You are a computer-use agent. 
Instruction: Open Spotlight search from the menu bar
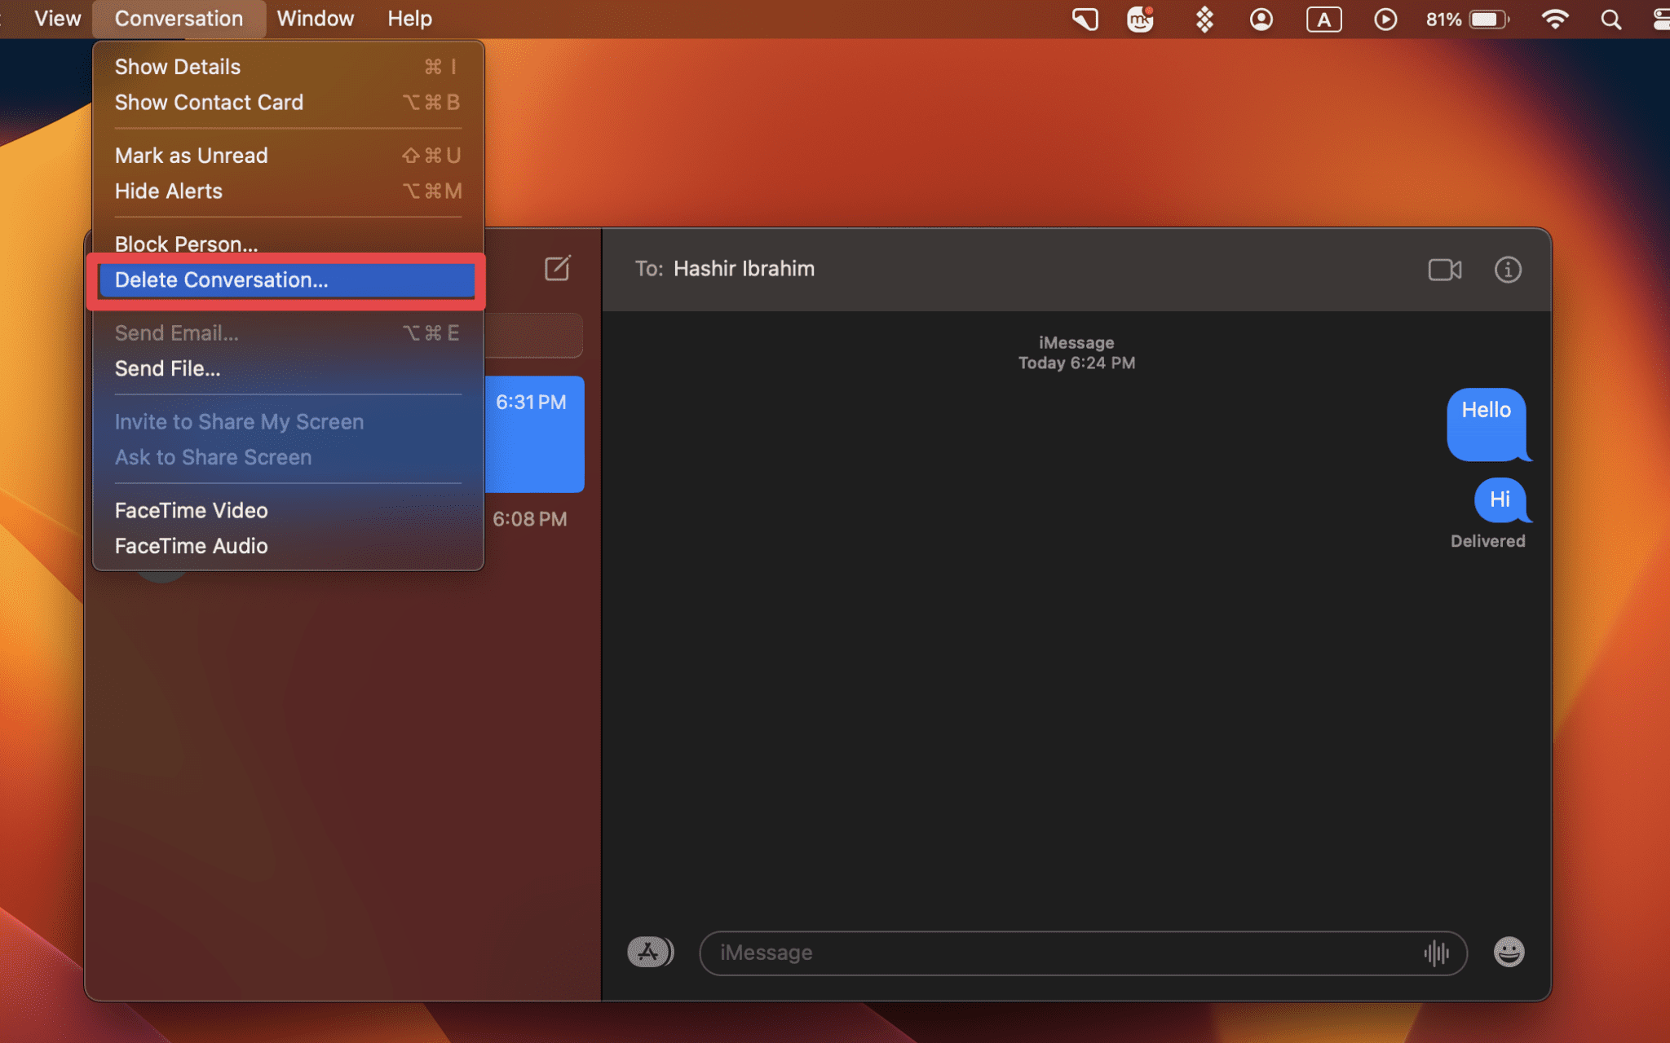tap(1610, 18)
